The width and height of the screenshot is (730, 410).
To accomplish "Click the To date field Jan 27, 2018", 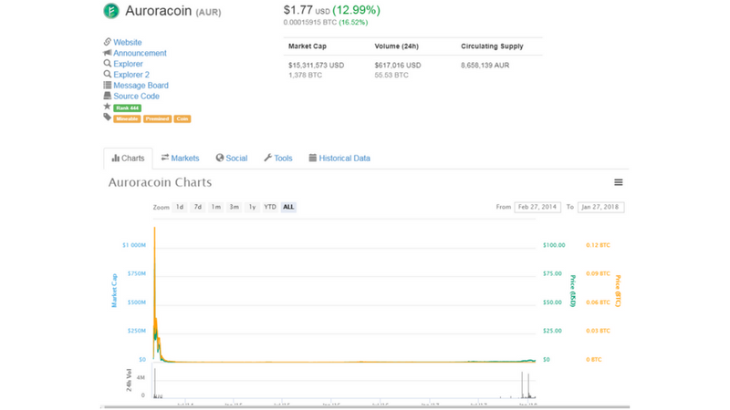I will tap(600, 208).
